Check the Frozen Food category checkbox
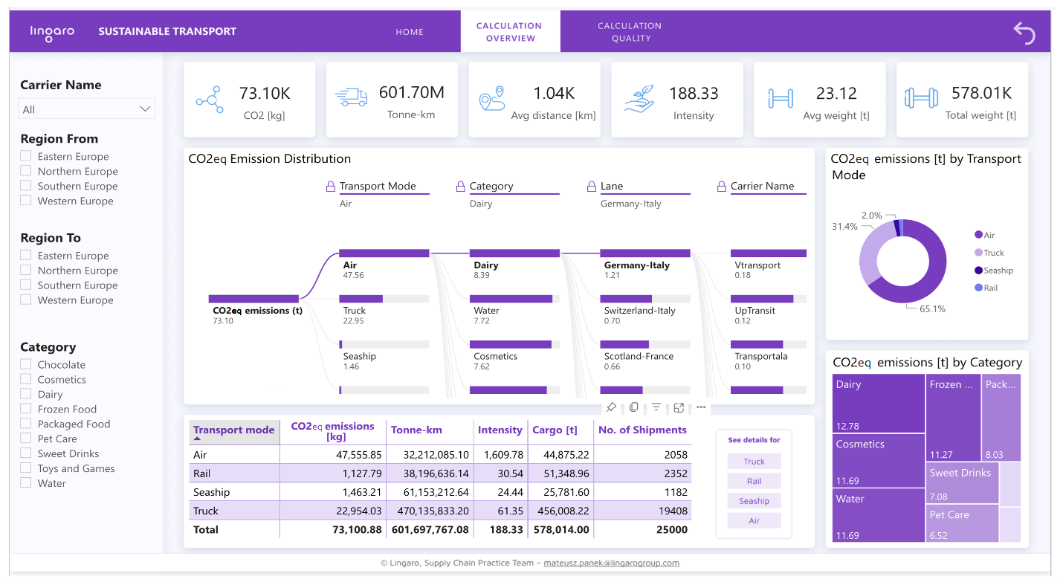Image resolution: width=1063 pixels, height=582 pixels. [26, 409]
